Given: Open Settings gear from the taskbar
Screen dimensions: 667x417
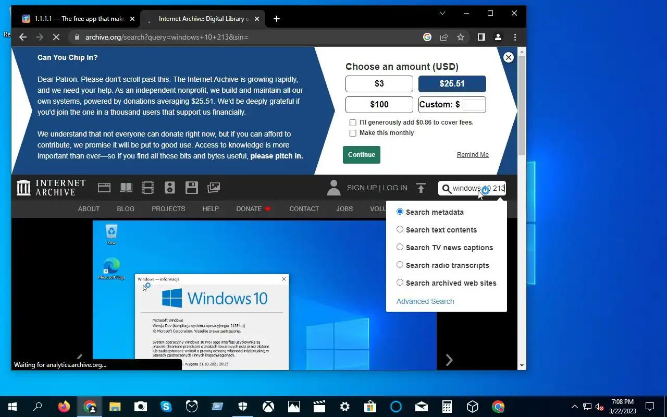Looking at the screenshot, I should (345, 407).
